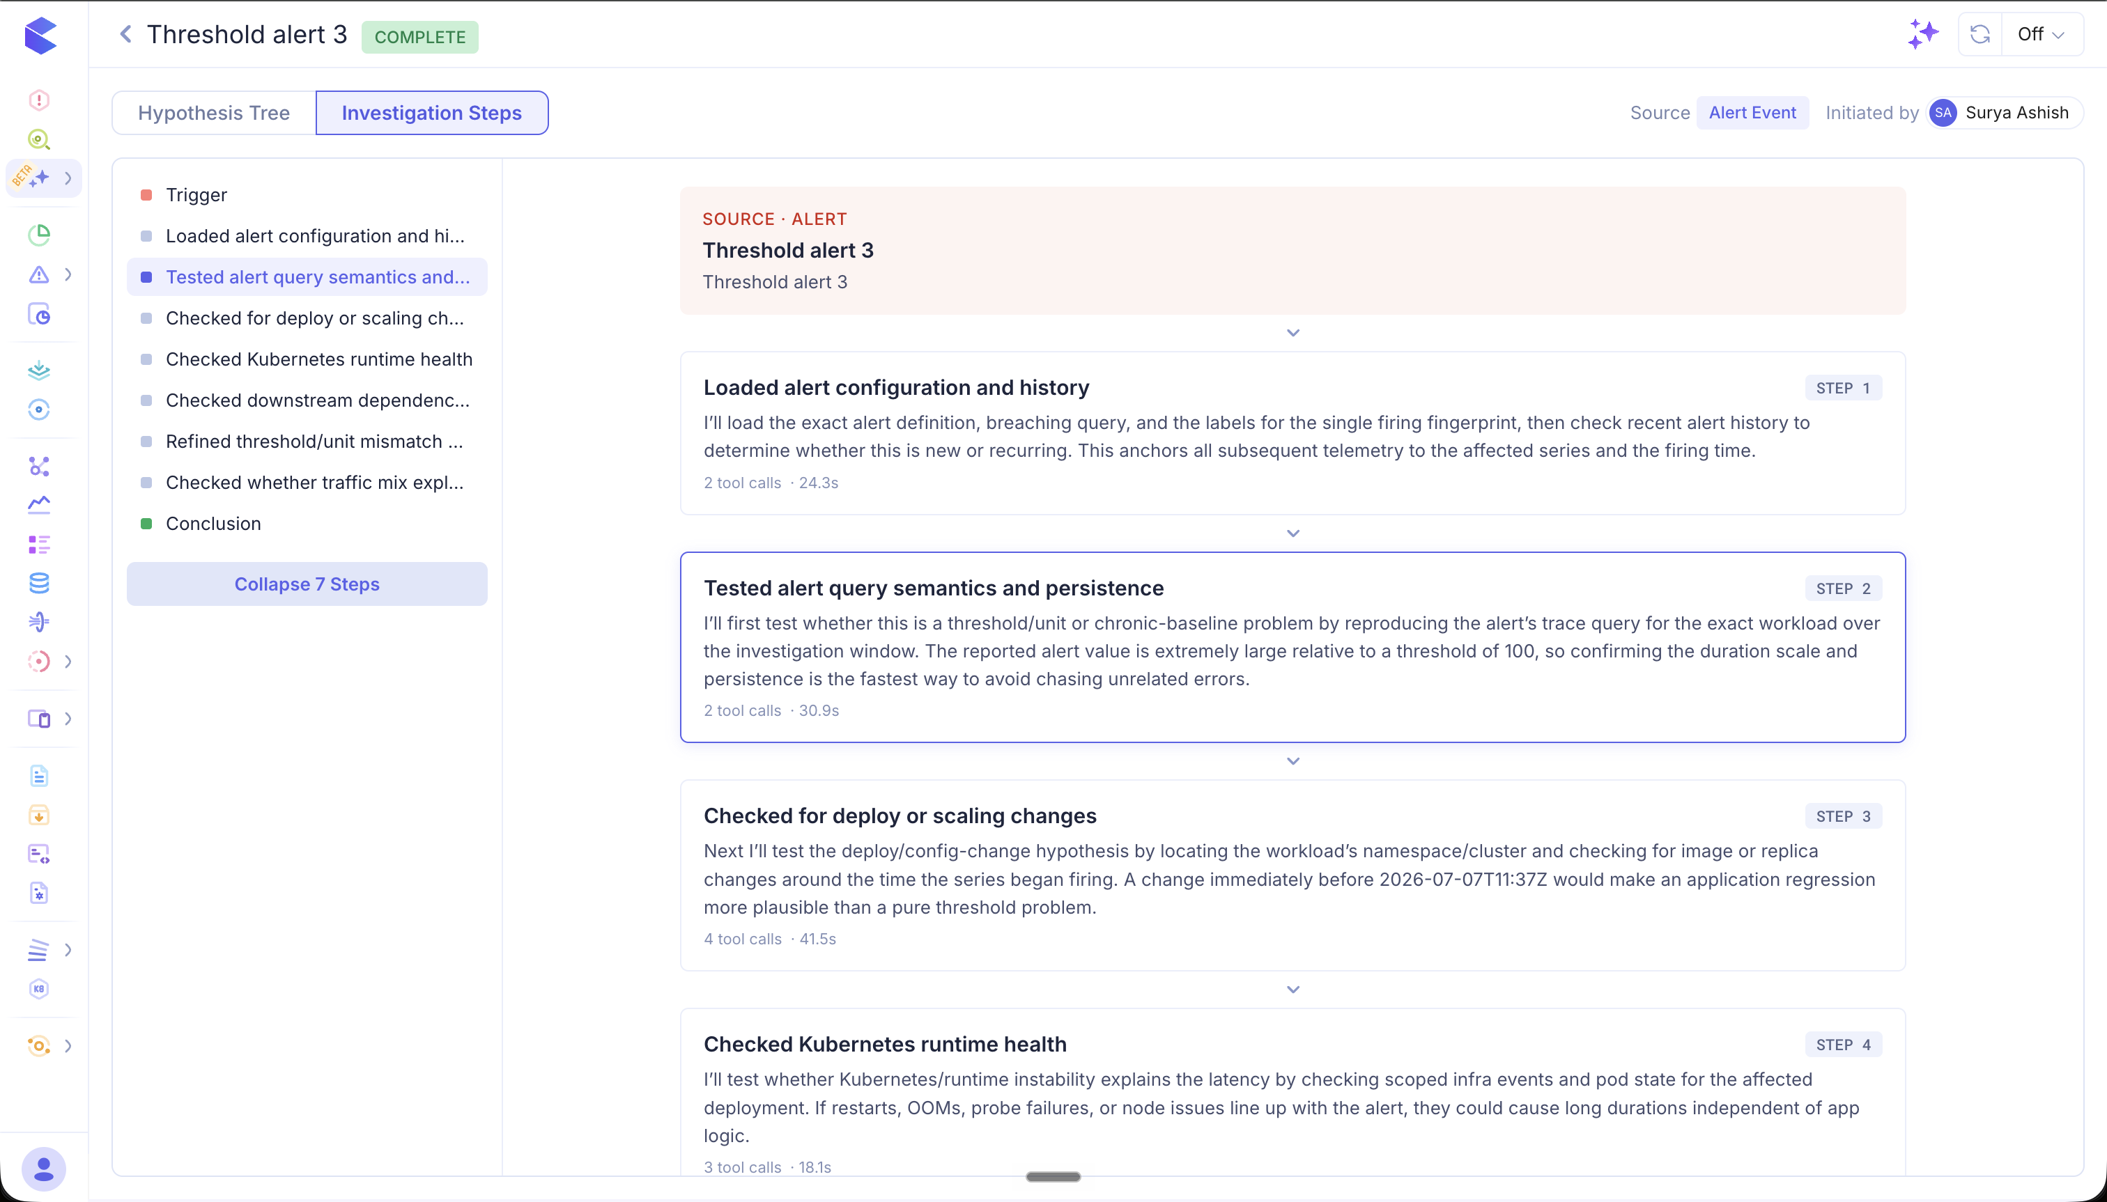This screenshot has width=2107, height=1202.
Task: Open the file with gear icon
Action: coord(39,893)
